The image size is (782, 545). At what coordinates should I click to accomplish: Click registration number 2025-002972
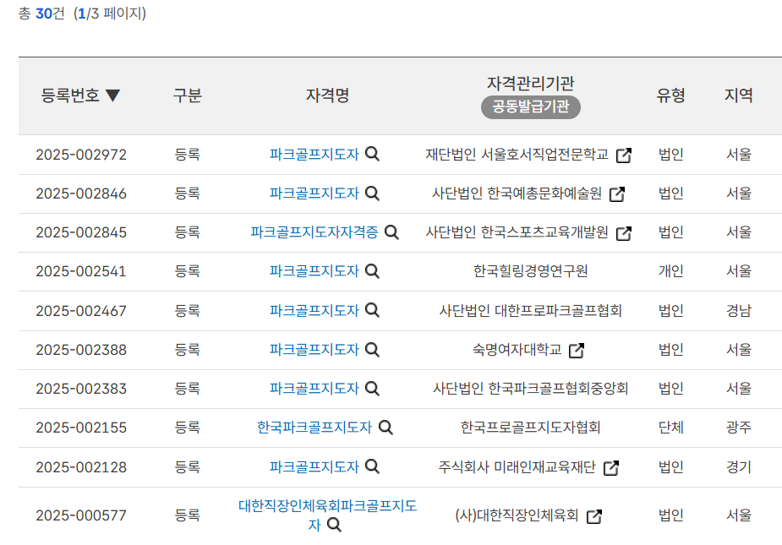81,155
